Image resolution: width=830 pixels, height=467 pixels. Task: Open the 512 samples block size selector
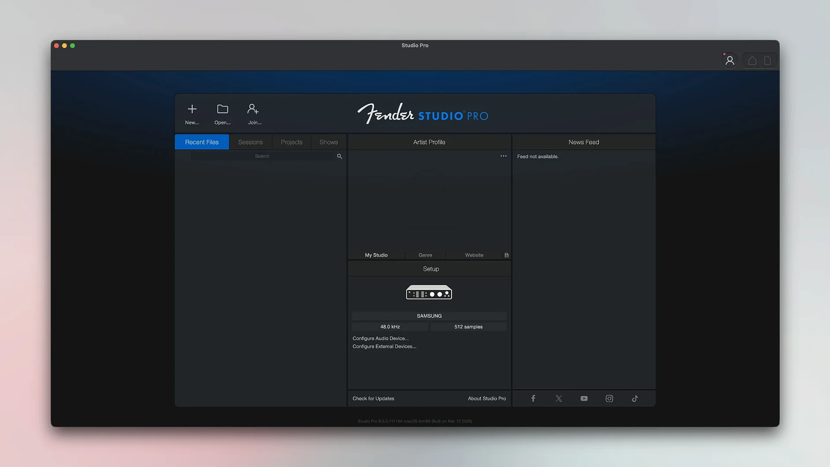[468, 326]
